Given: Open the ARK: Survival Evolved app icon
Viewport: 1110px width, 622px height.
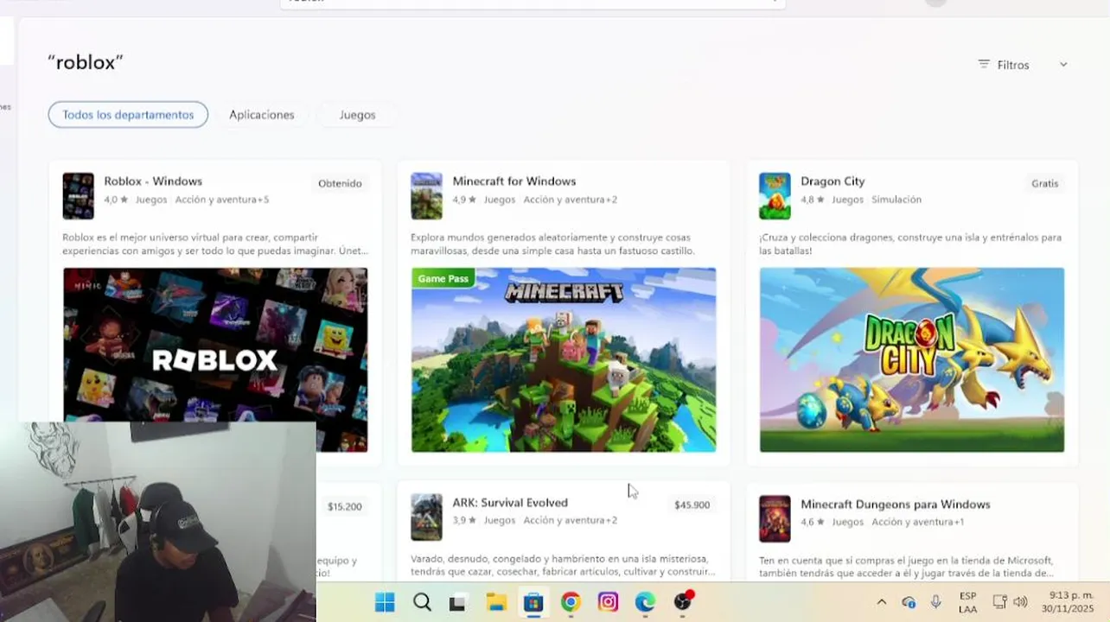Looking at the screenshot, I should pyautogui.click(x=426, y=517).
